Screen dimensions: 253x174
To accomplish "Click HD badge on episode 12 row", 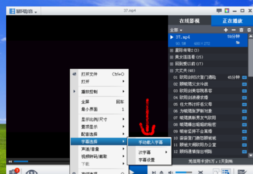I will pyautogui.click(x=244, y=152).
